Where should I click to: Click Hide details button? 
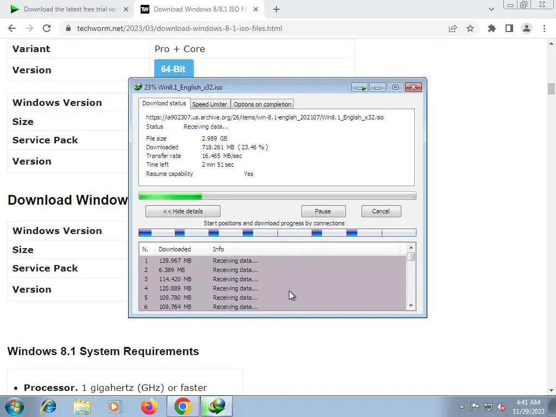coord(183,211)
